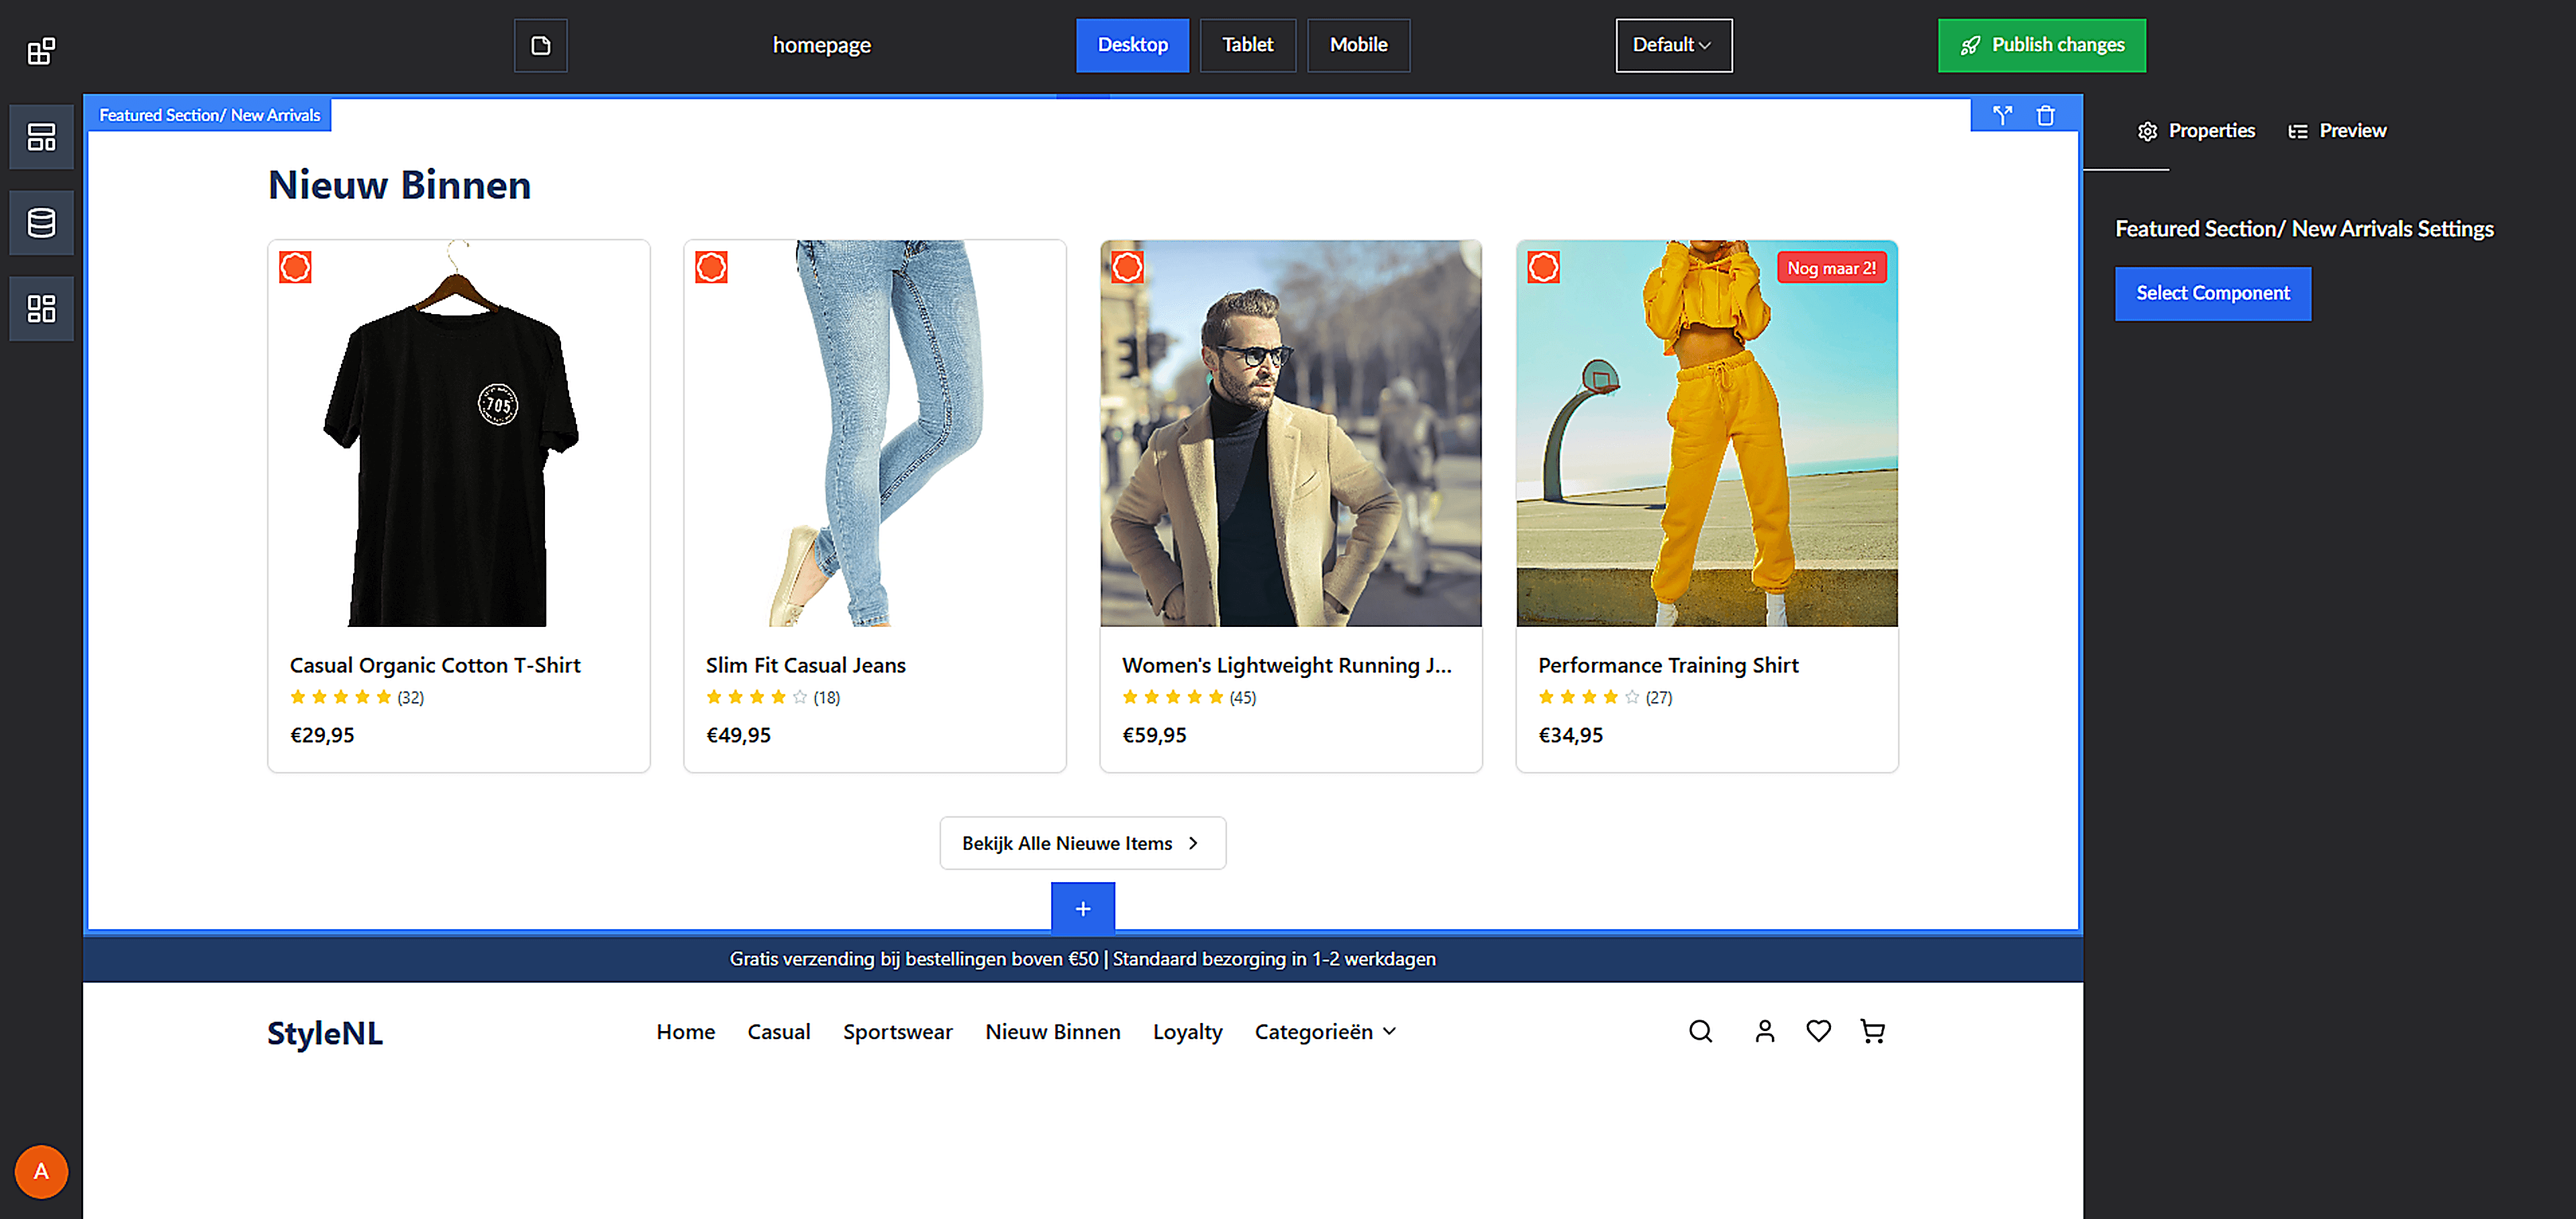Switch the viewport to Mobile view
Viewport: 2576px width, 1219px height.
click(1358, 45)
